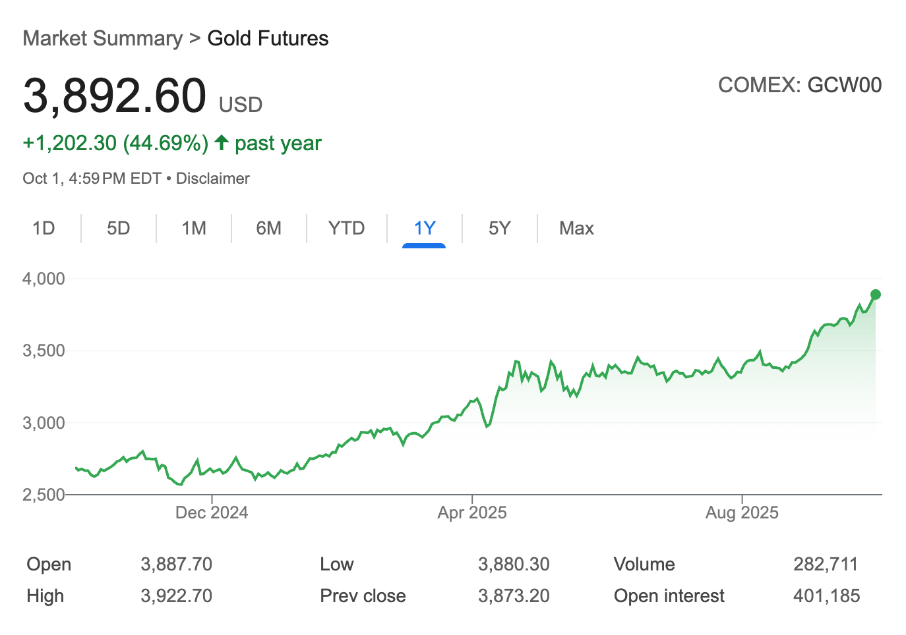Switch to the 5D chart range
The width and height of the screenshot is (906, 635).
click(119, 229)
